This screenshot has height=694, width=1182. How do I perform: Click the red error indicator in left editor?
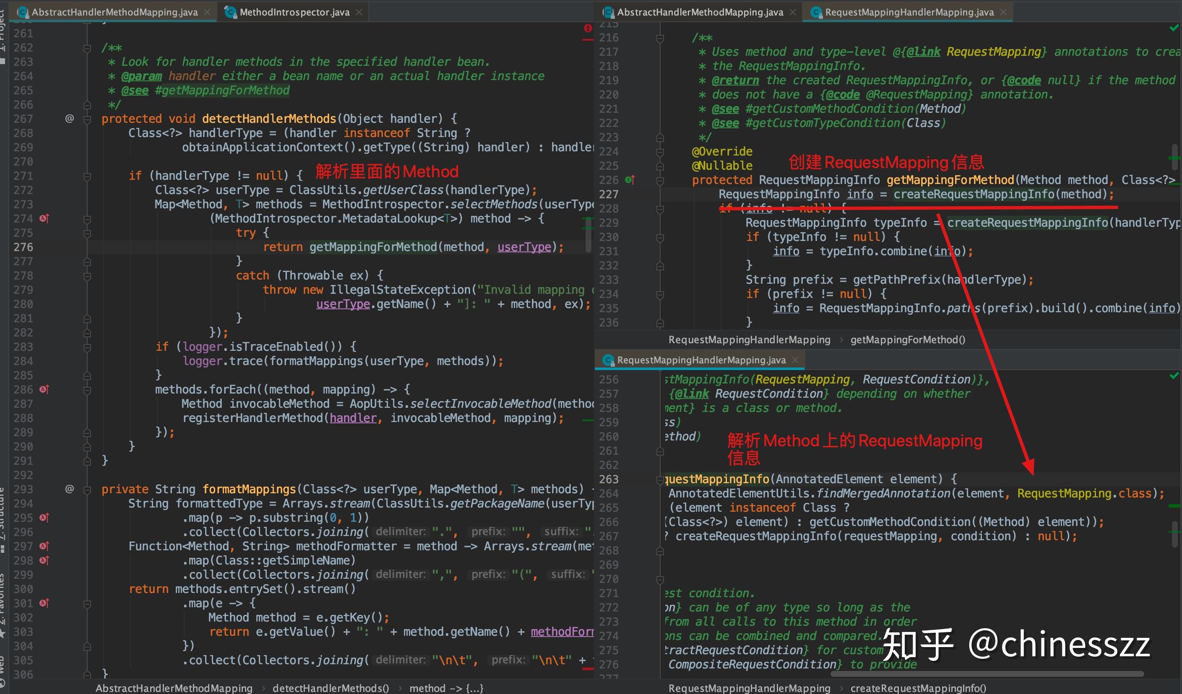pyautogui.click(x=588, y=28)
